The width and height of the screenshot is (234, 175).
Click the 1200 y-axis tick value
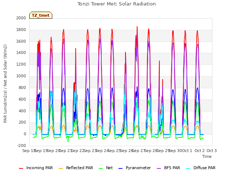[21, 65]
